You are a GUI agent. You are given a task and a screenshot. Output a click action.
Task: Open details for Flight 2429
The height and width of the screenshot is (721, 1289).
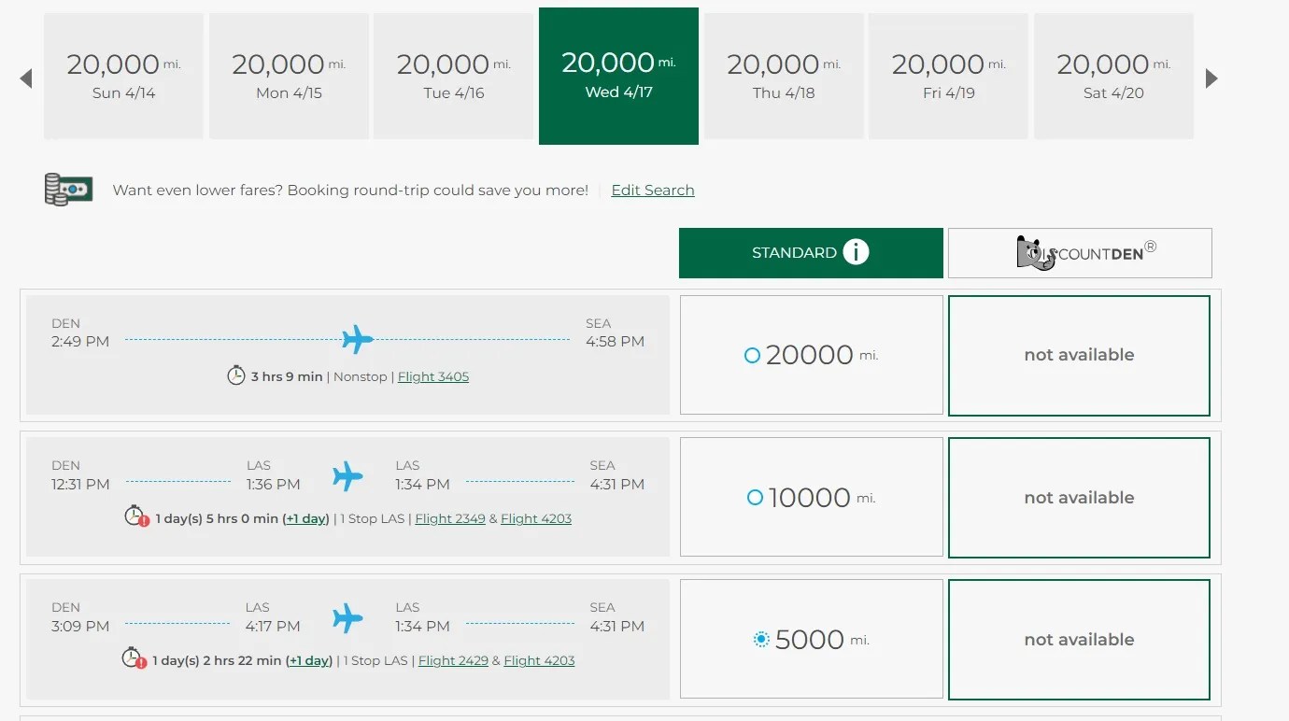point(453,660)
